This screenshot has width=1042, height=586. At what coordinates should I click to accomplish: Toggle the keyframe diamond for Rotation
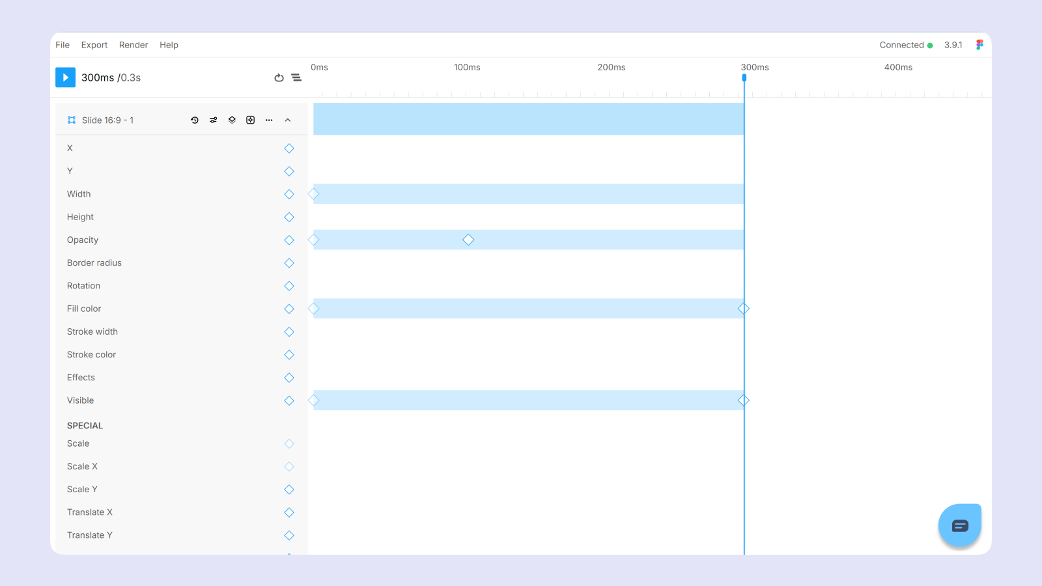(x=289, y=286)
